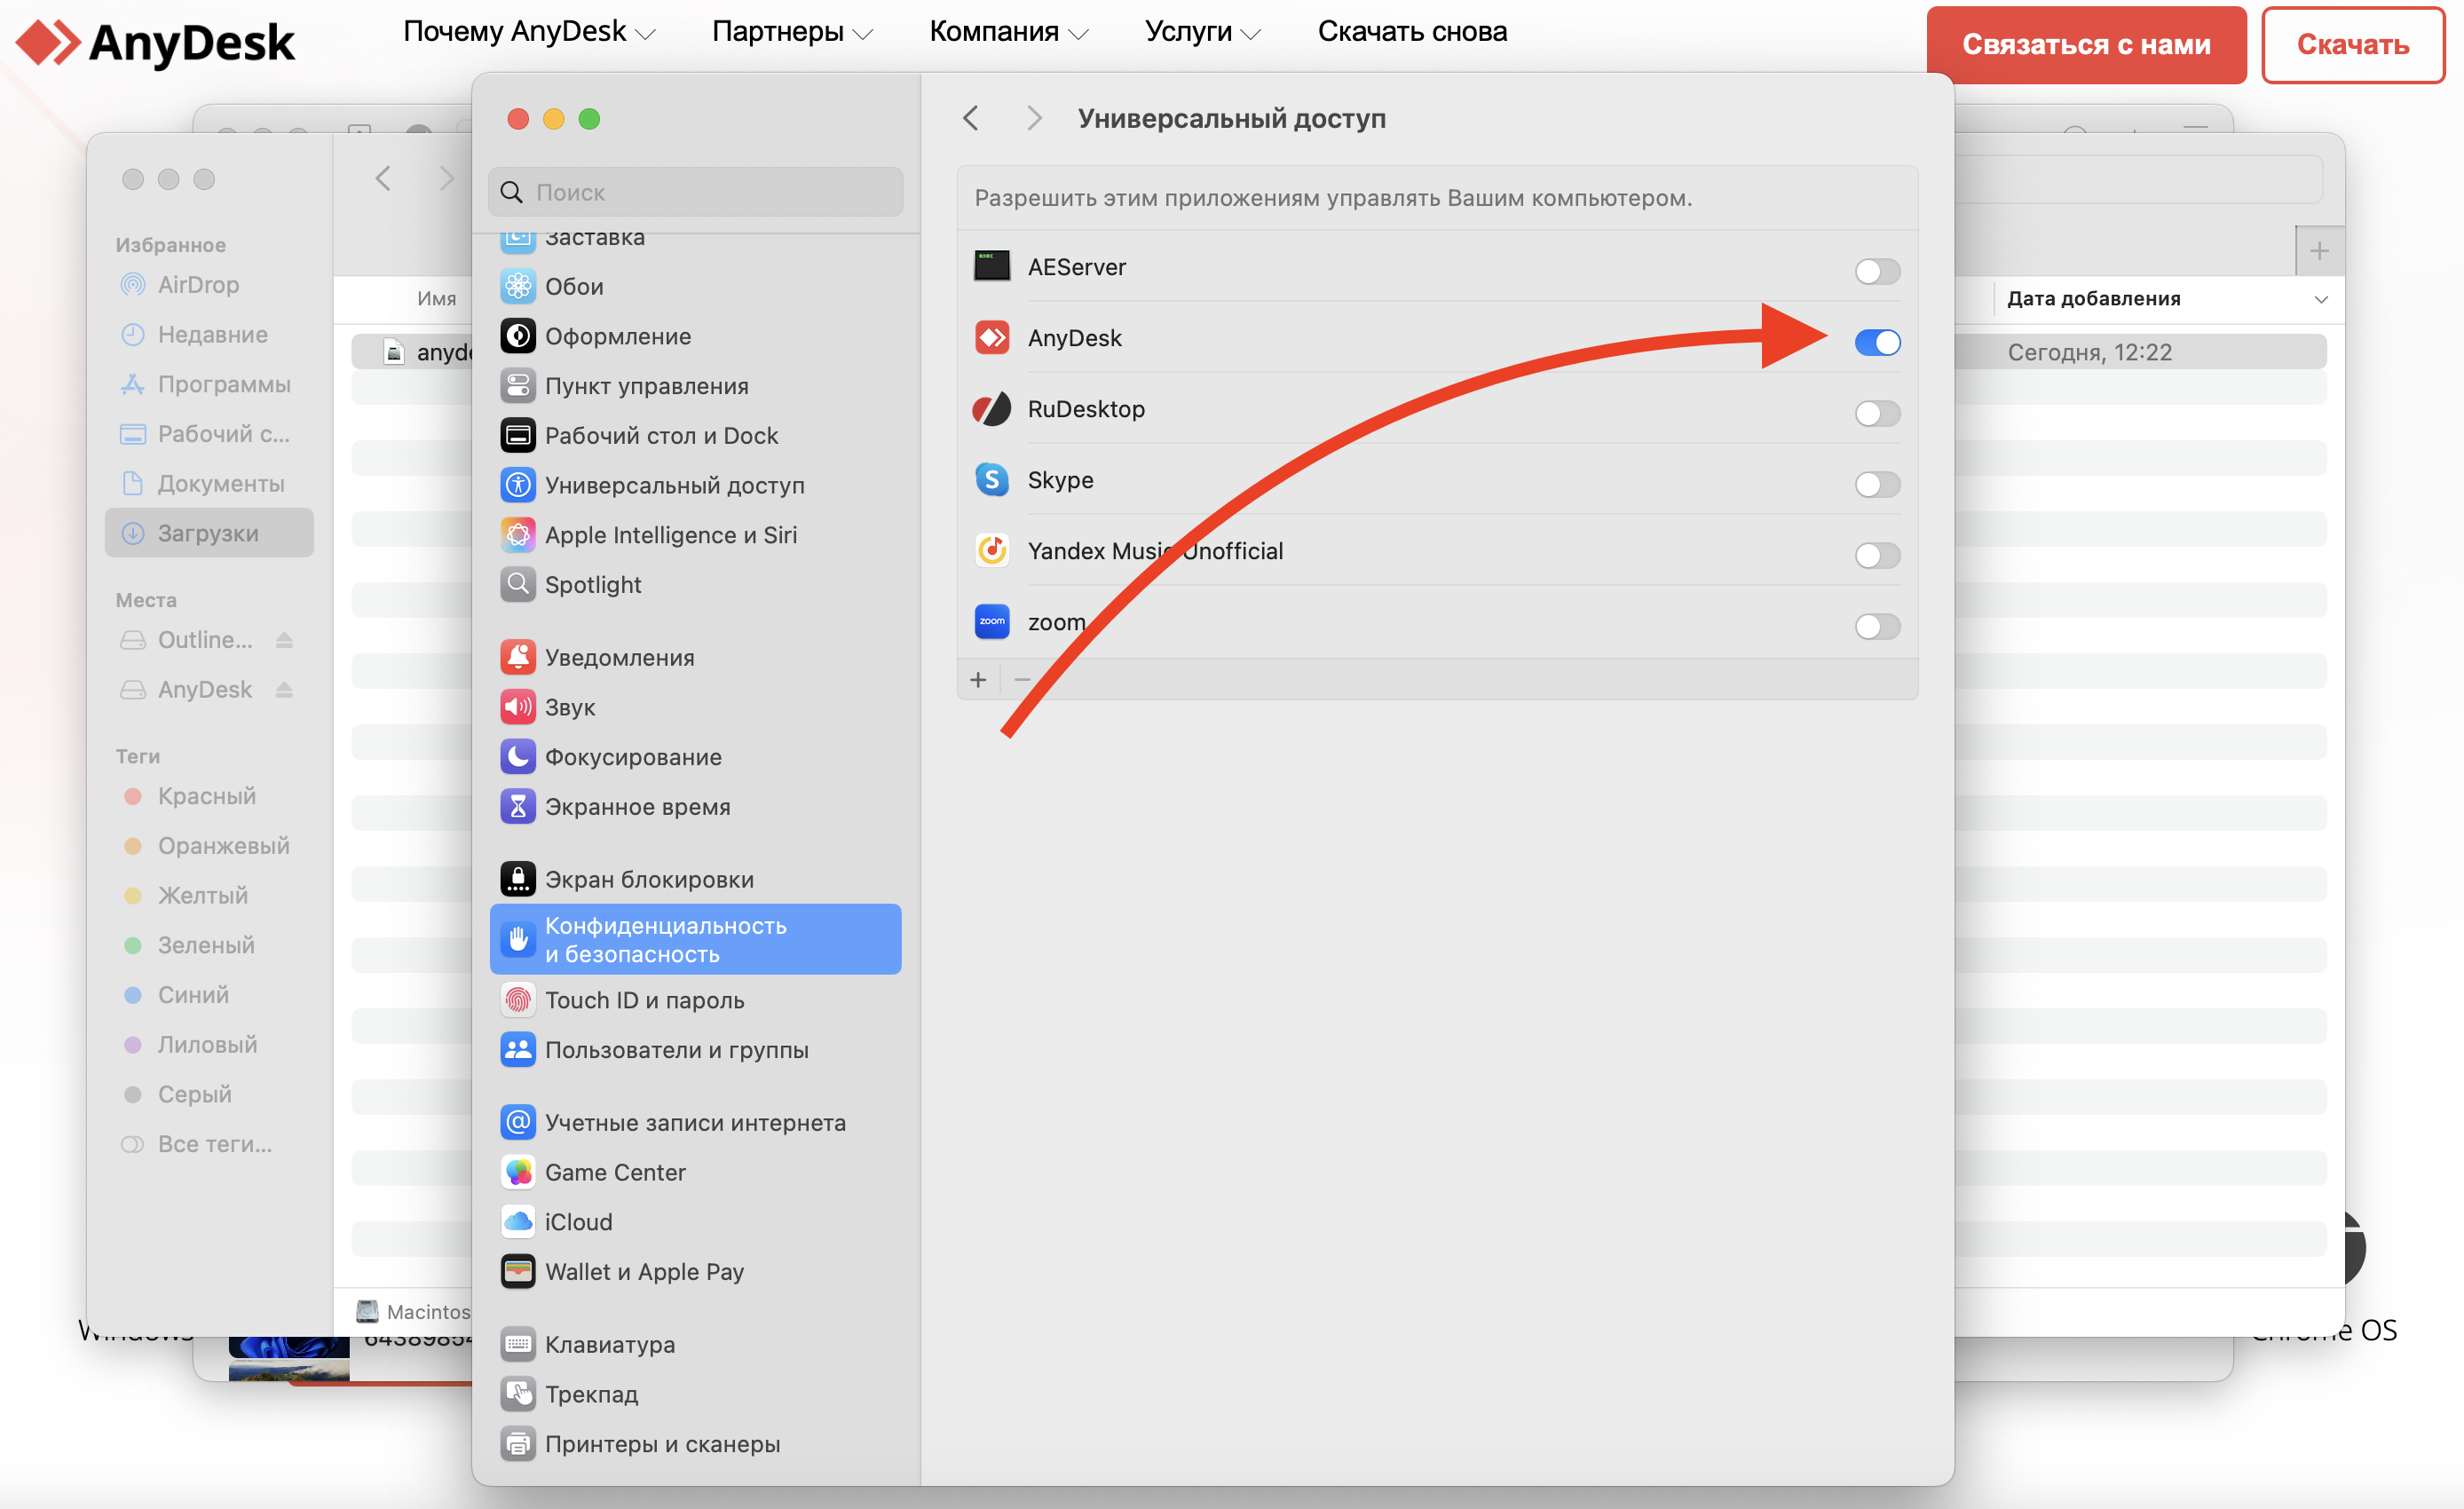Enable Skype accessibility switch

[x=1876, y=484]
